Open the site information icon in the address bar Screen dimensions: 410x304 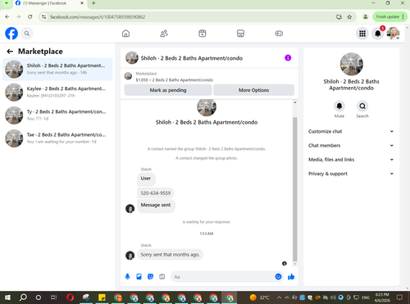pyautogui.click(x=43, y=17)
